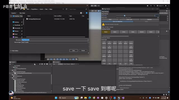Toggle Console Collapse option
The height and width of the screenshot is (100, 179).
(60, 64)
